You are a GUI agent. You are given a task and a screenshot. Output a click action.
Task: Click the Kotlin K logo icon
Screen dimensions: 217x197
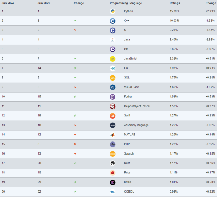pos(112,182)
